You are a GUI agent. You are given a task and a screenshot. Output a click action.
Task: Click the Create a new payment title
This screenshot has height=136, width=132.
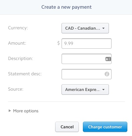pyautogui.click(x=67, y=7)
